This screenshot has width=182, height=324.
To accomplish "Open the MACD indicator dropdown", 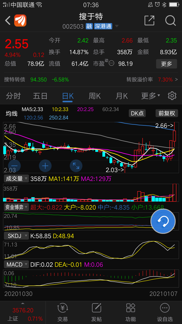I will 16,265.
